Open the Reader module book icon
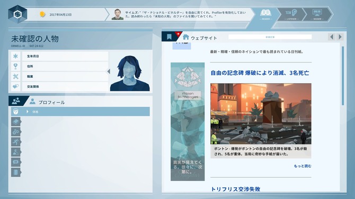The width and height of the screenshot is (355, 199). coord(265,13)
